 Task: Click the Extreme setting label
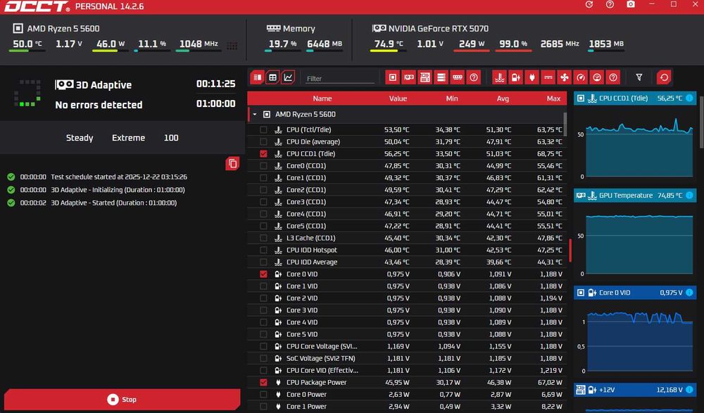point(128,138)
